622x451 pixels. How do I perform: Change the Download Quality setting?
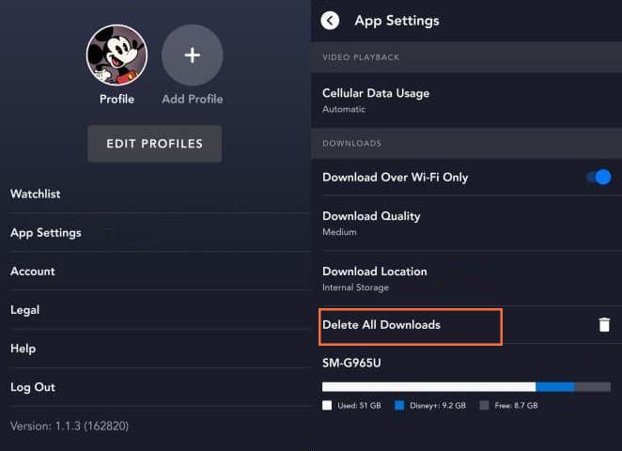[x=371, y=223]
